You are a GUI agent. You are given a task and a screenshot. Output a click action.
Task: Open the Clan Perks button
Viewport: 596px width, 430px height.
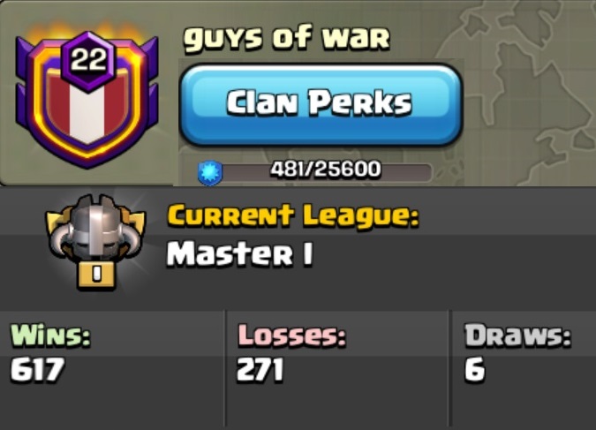tap(321, 104)
